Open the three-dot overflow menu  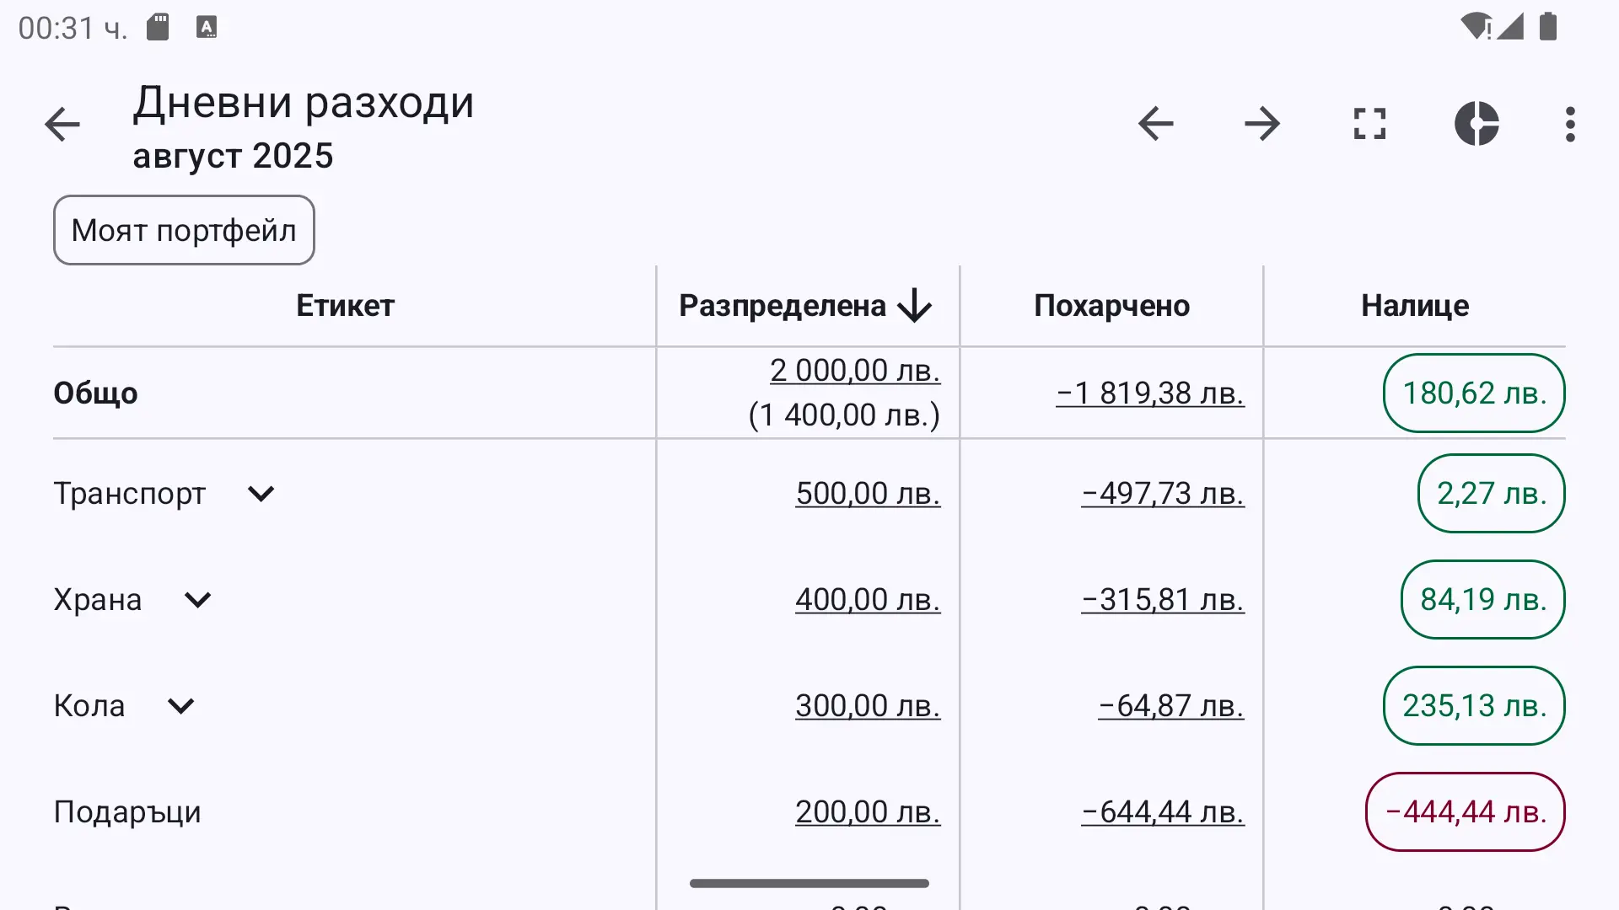(x=1569, y=124)
